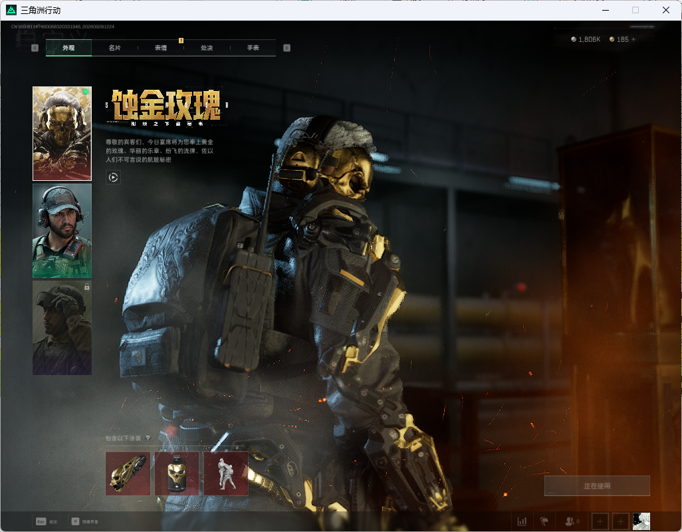Click the H hide interface button
Viewport: 682px width, 532px height.
click(x=85, y=521)
